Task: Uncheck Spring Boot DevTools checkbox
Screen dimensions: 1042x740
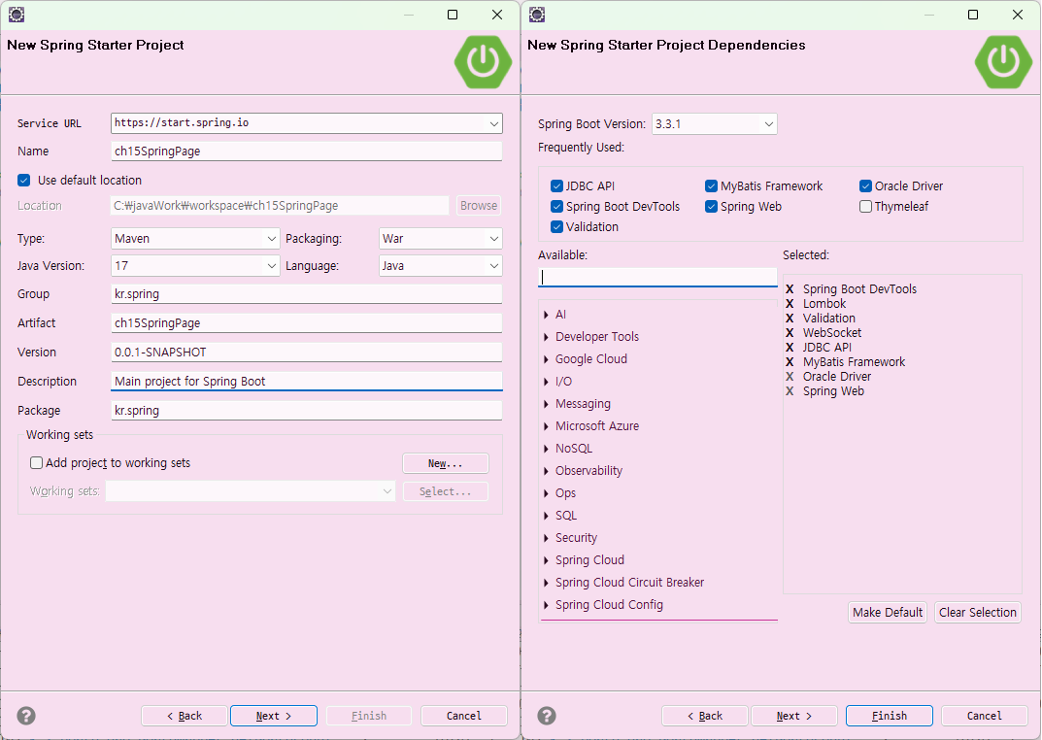Action: 556,207
